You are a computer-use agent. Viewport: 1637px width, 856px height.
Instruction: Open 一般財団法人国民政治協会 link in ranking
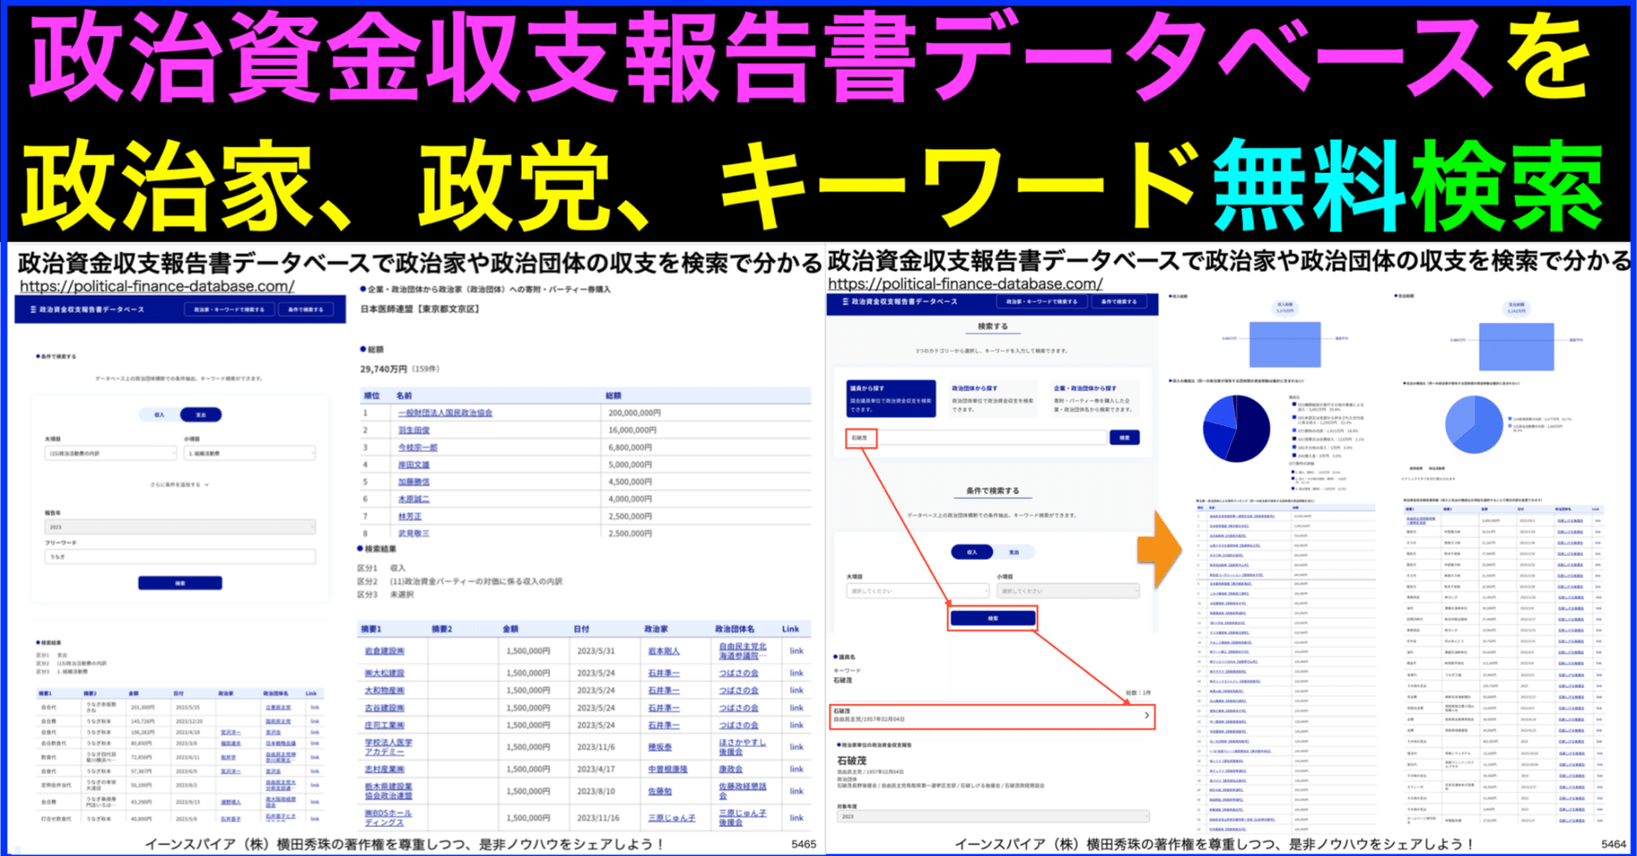[x=445, y=413]
